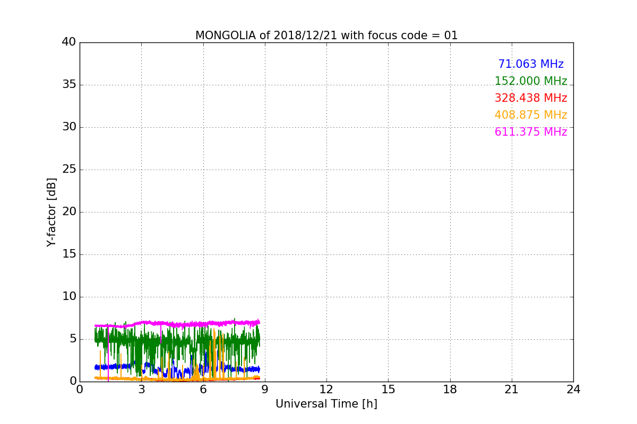Image resolution: width=637 pixels, height=424 pixels.
Task: Select the 408.875 MHz legend label
Action: point(531,115)
